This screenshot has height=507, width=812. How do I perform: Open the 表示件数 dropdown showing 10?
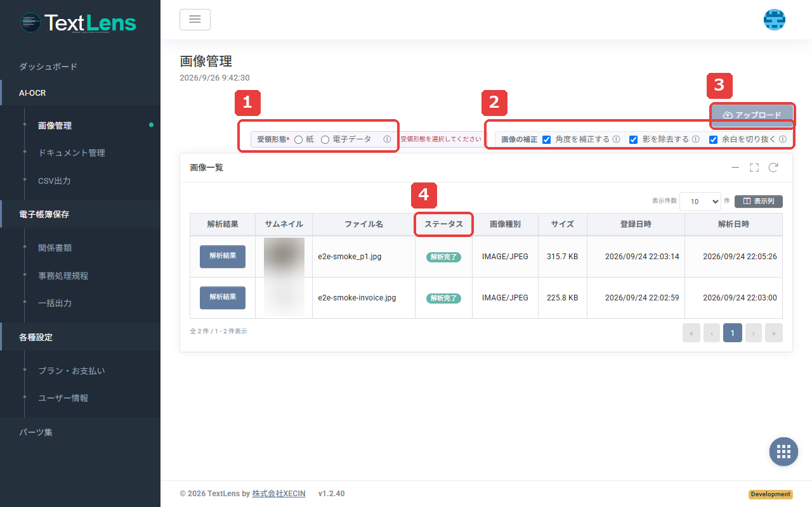point(700,202)
